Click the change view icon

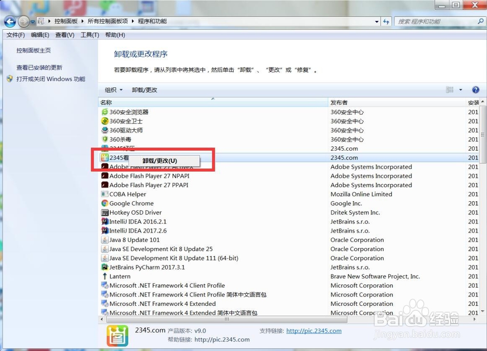450,89
